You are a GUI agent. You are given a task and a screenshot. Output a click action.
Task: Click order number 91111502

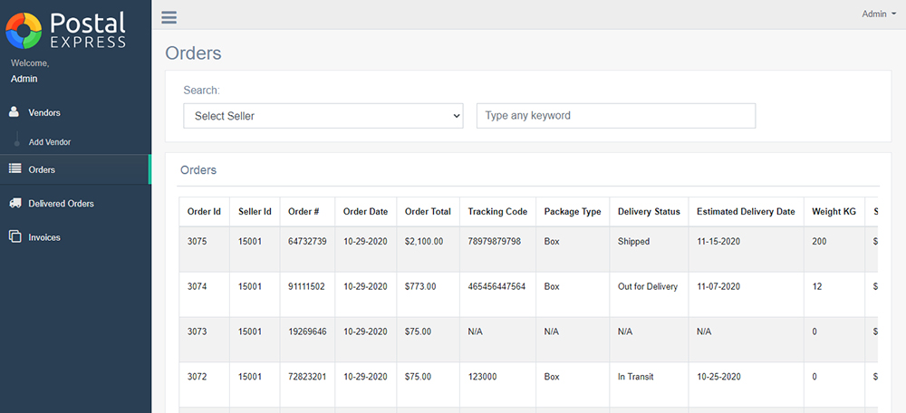coord(307,286)
